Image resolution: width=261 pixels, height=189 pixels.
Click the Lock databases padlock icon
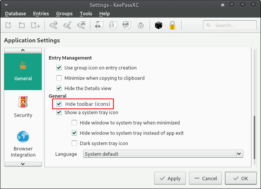tap(172, 25)
